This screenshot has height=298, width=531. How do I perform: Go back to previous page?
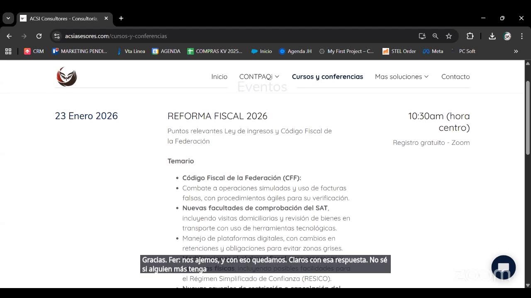(x=9, y=36)
